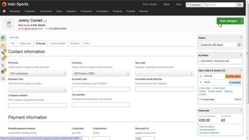Open the Projects menu
This screenshot has height=140, width=249.
click(131, 11)
